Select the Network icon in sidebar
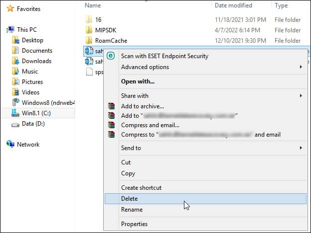This screenshot has width=311, height=233. [x=10, y=145]
